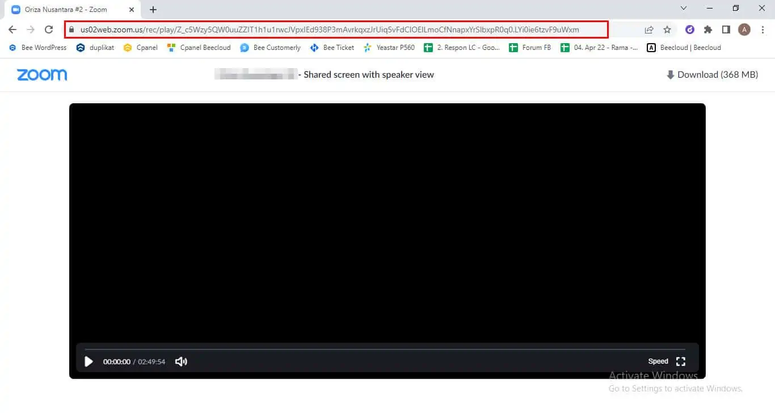Mute the recording audio with speaker icon
775x413 pixels.
point(181,361)
